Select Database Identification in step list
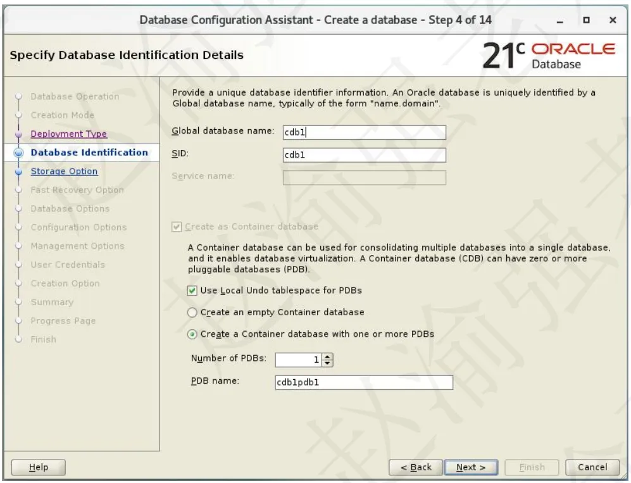The width and height of the screenshot is (631, 483). [x=89, y=153]
